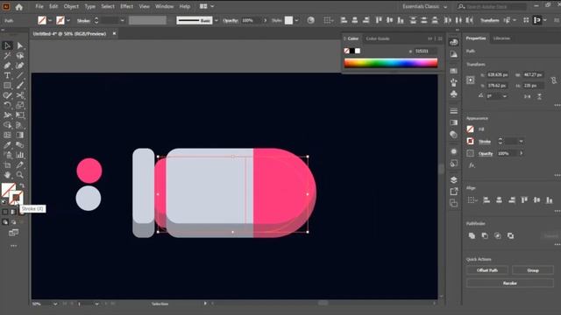This screenshot has width=561, height=315.
Task: Swap fill and stroke arrows
Action: pyautogui.click(x=22, y=185)
